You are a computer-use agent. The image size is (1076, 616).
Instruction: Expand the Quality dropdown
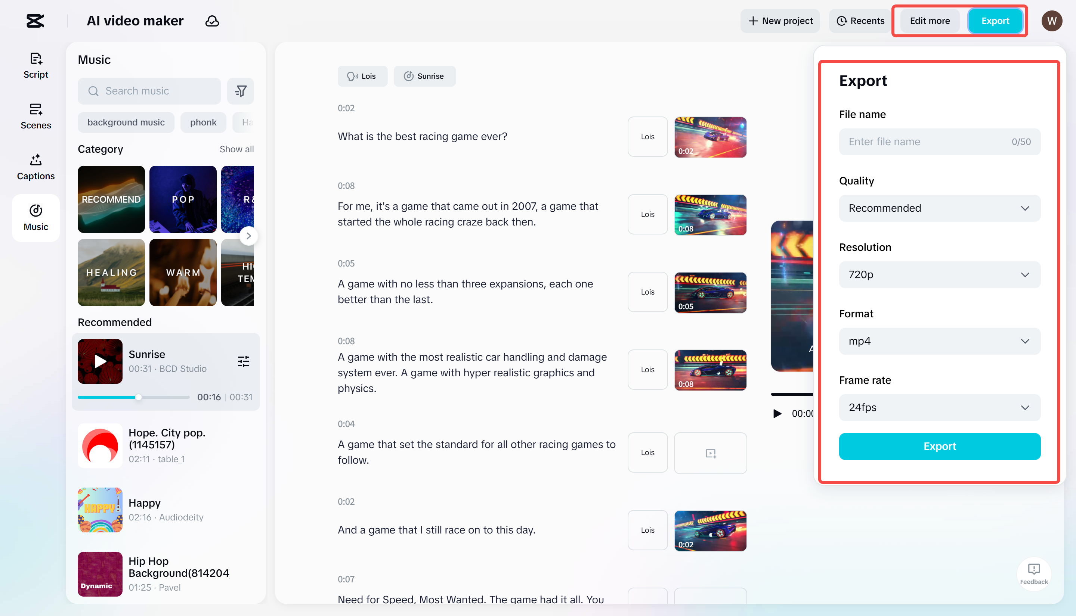(939, 208)
